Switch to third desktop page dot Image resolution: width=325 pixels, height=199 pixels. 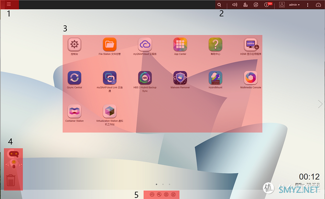point(169,184)
